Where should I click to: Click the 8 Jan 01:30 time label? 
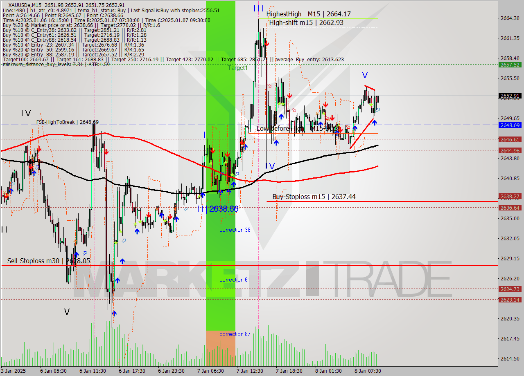[328, 371]
